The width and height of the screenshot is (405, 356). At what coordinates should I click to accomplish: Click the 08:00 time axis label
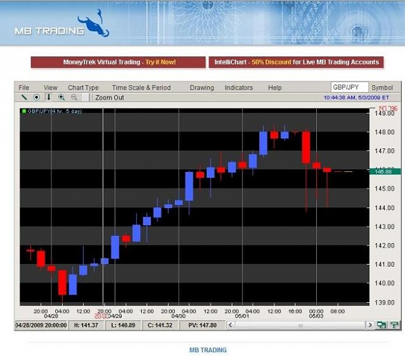[338, 311]
